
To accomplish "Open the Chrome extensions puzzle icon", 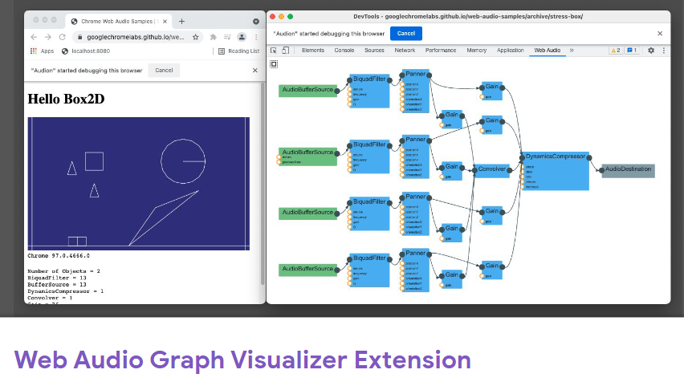I will pos(214,37).
